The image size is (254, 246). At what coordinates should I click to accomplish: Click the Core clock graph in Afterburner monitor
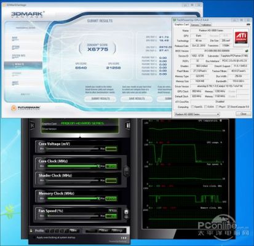coord(185,197)
